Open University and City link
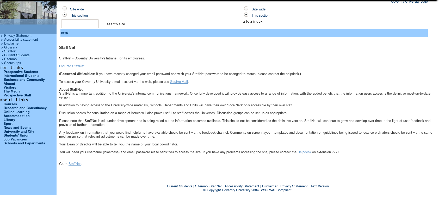This screenshot has height=215, width=439. [19, 132]
